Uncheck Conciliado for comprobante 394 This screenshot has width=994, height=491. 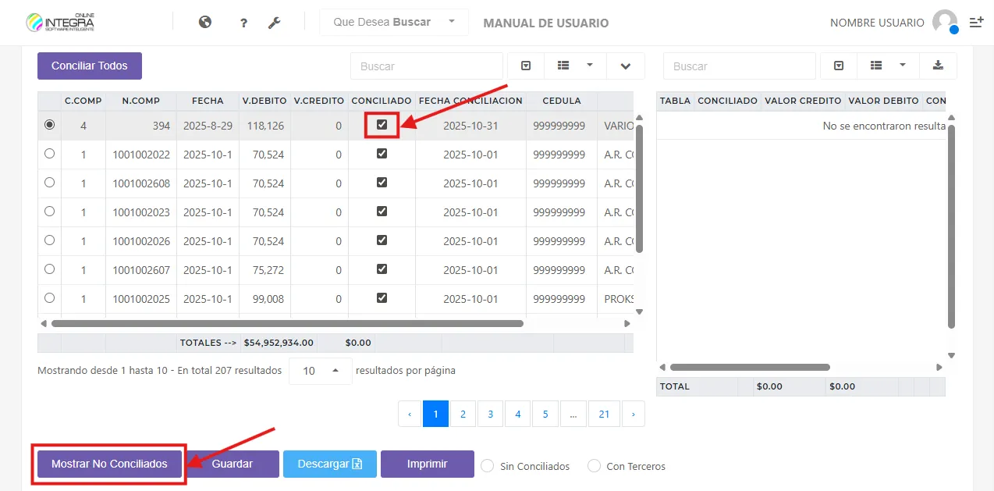(x=382, y=125)
